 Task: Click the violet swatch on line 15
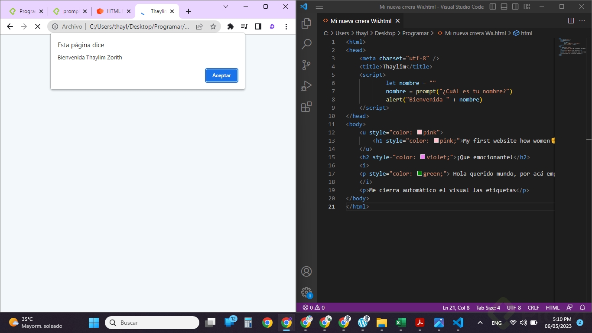423,157
